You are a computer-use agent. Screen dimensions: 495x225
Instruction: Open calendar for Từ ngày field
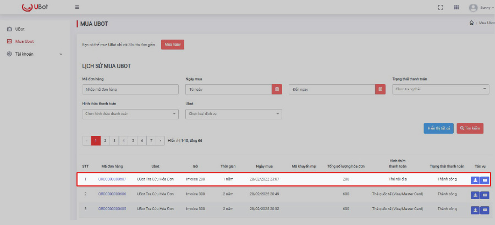(277, 89)
